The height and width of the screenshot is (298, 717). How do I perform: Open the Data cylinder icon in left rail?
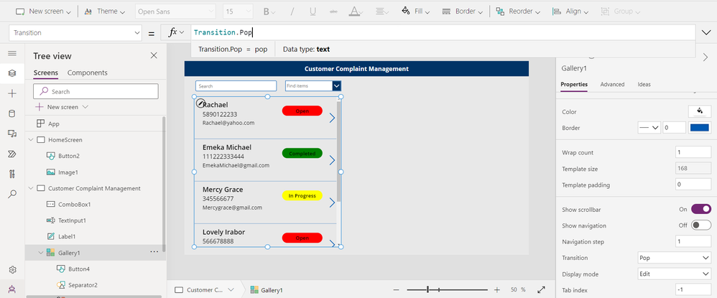12,113
